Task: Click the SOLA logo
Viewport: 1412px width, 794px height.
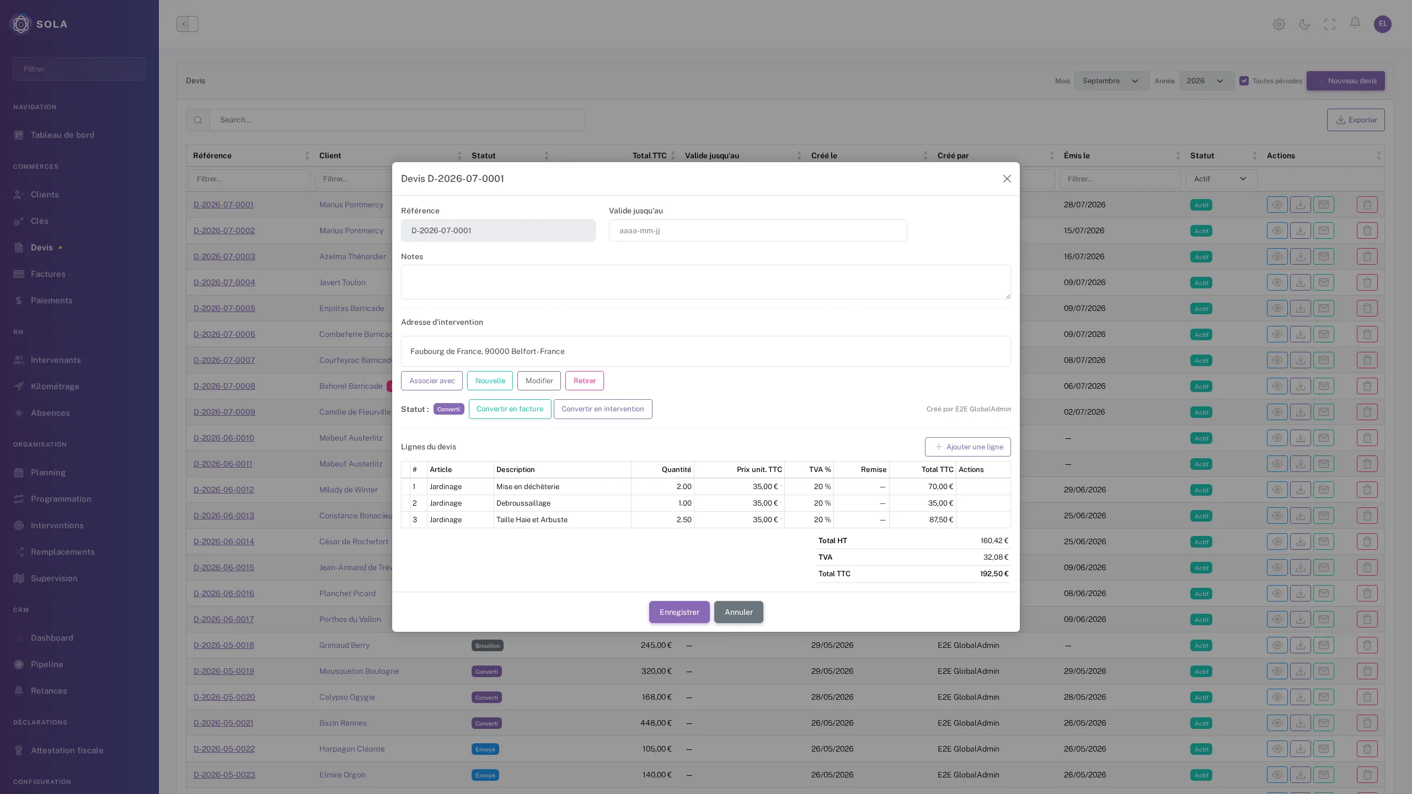Action: coord(39,24)
